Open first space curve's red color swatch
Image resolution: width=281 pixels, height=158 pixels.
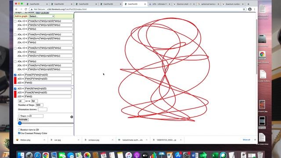pyautogui.click(x=15, y=80)
